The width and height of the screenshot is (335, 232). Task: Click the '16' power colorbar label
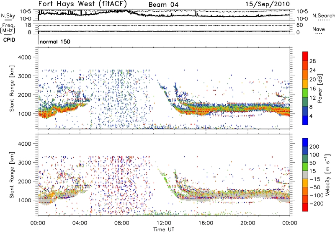click(312, 89)
